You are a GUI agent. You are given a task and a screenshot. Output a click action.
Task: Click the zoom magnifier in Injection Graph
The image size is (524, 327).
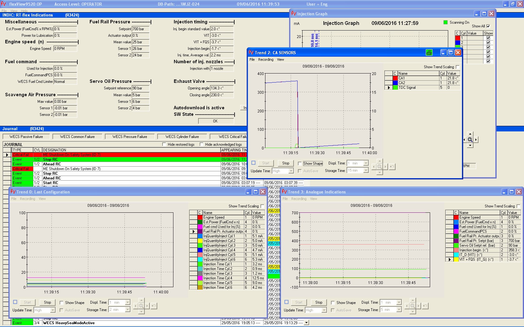point(470,140)
